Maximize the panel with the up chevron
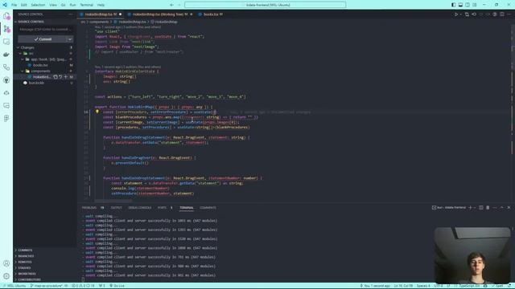This screenshot has width=515, height=289. click(x=502, y=208)
